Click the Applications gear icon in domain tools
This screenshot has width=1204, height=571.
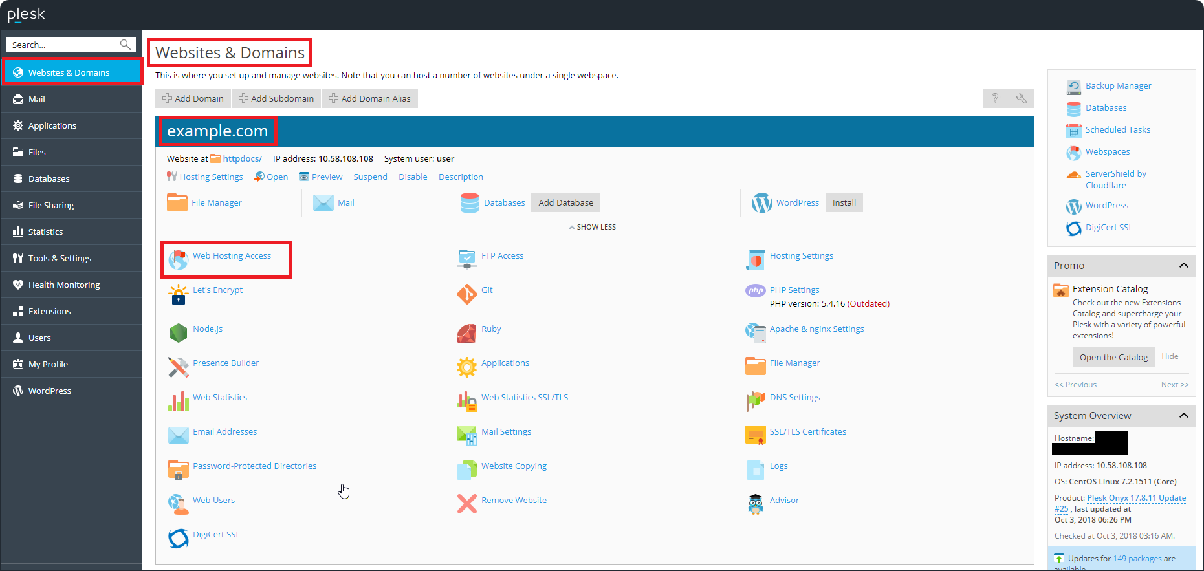466,367
